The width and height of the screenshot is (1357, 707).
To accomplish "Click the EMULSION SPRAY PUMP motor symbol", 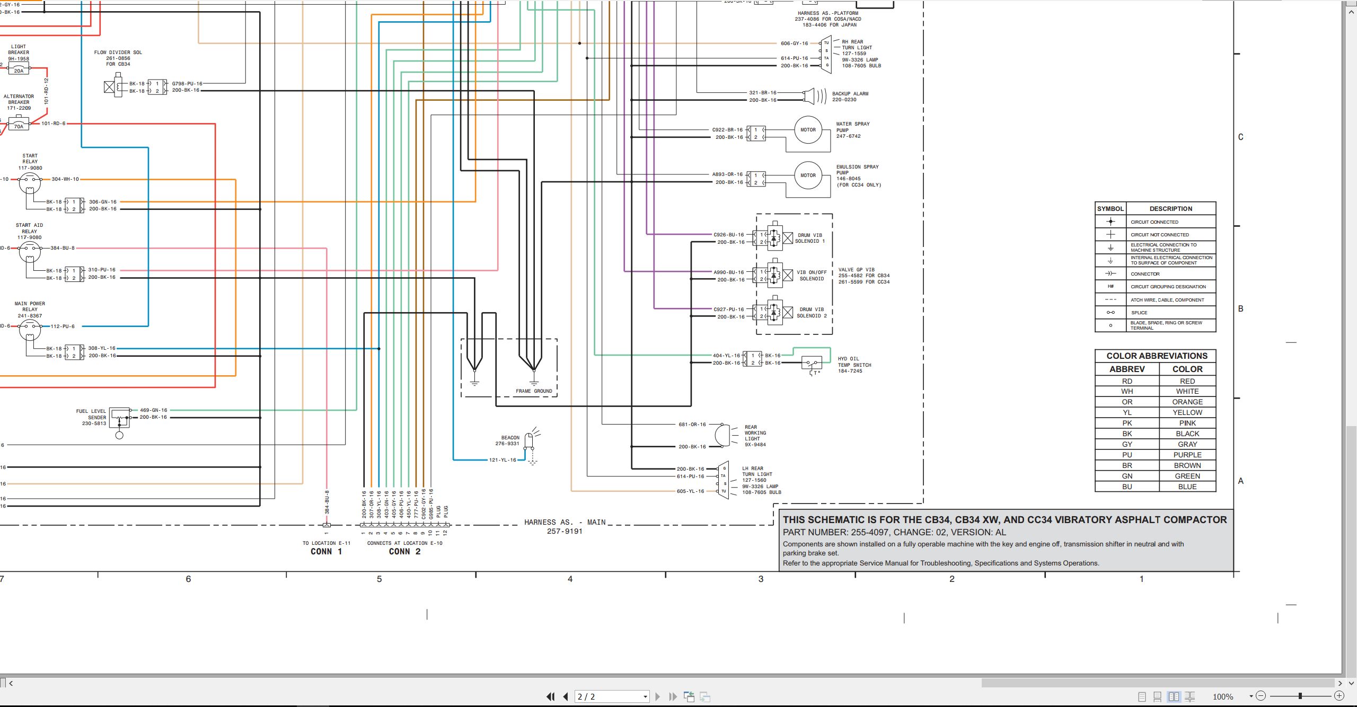I will 808,175.
